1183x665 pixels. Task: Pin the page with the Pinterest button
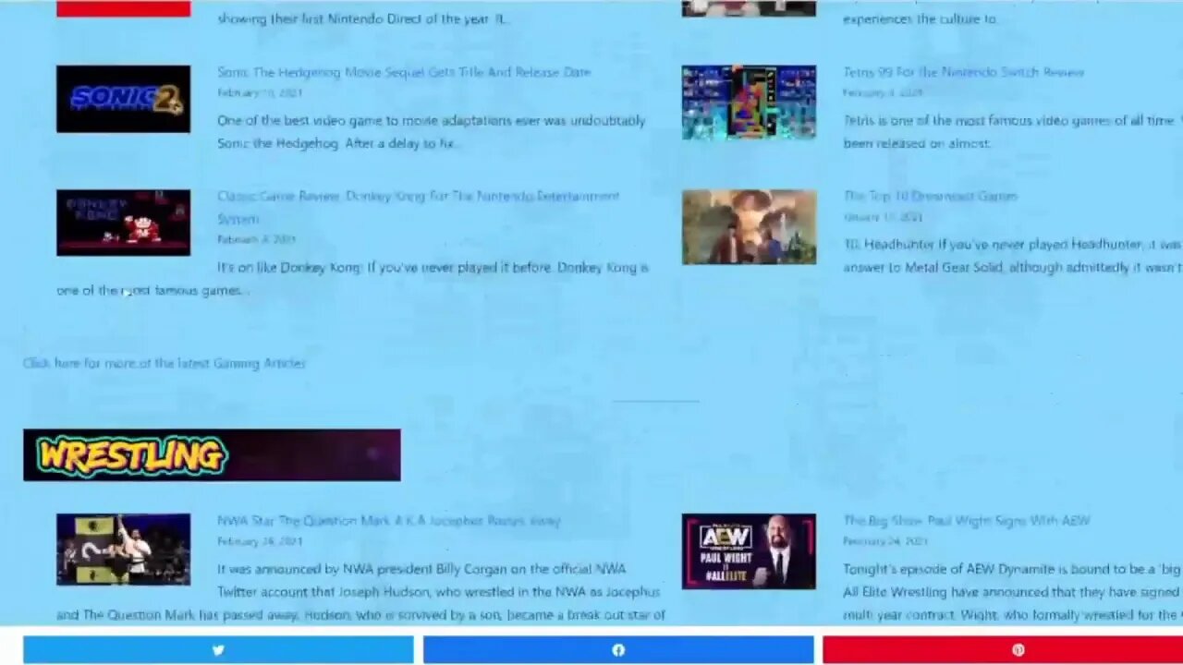click(x=1003, y=649)
